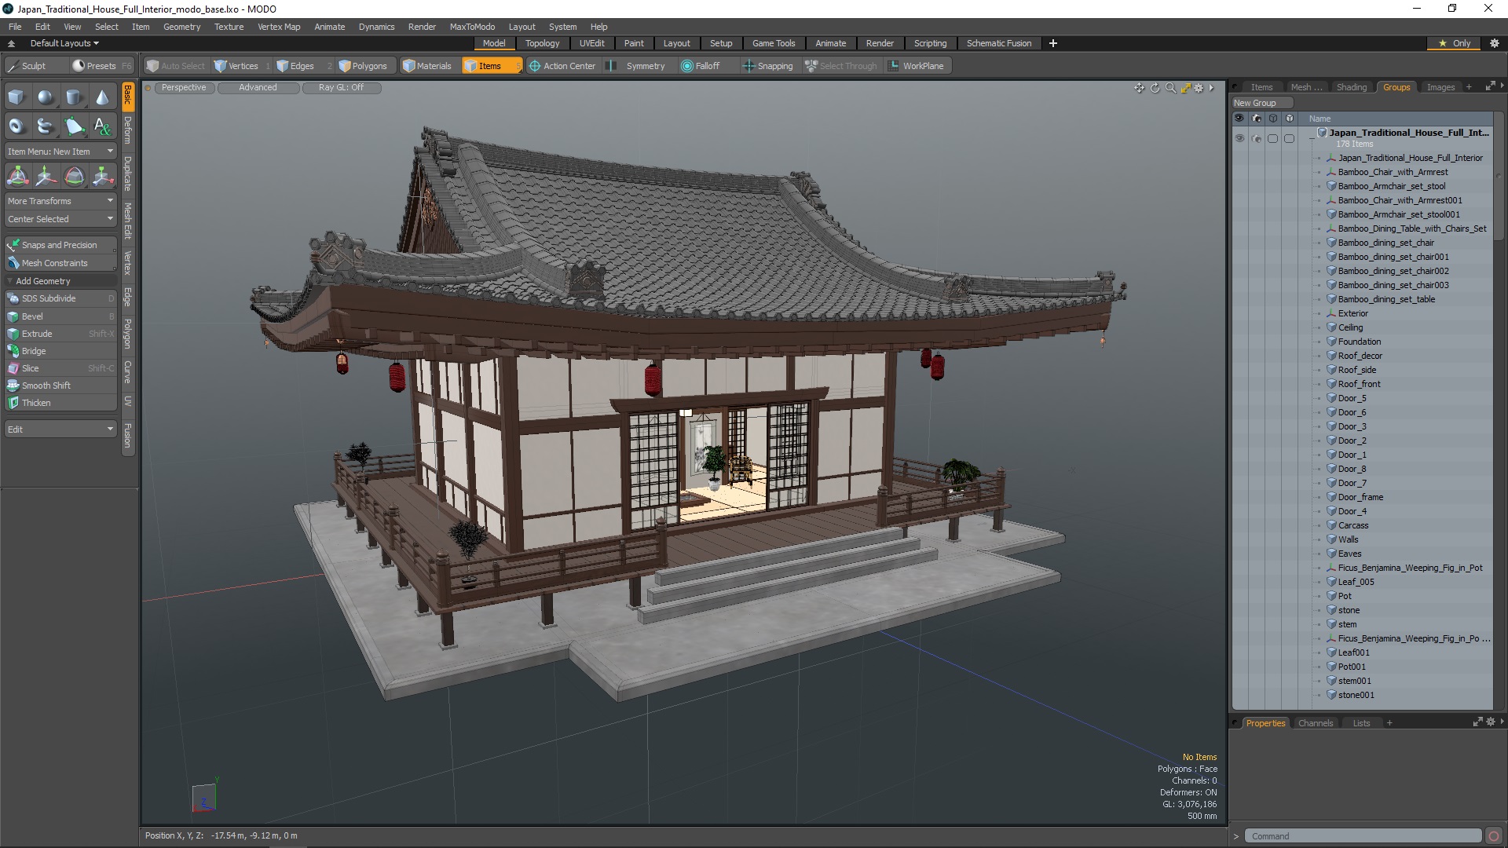The width and height of the screenshot is (1508, 848).
Task: Toggle Ray GL Off button
Action: point(341,88)
